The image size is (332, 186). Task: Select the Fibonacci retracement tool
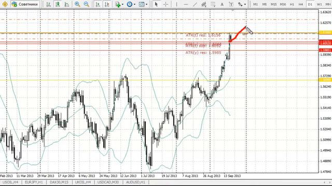(x=213, y=4)
